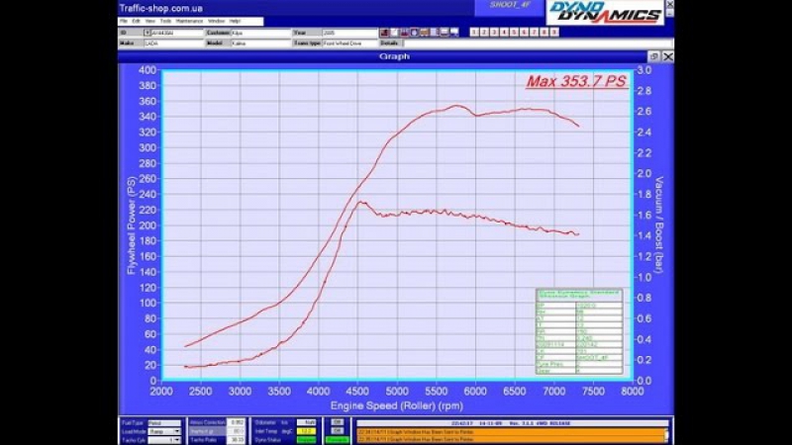Click the Trans type input field
792x445 pixels.
click(348, 44)
